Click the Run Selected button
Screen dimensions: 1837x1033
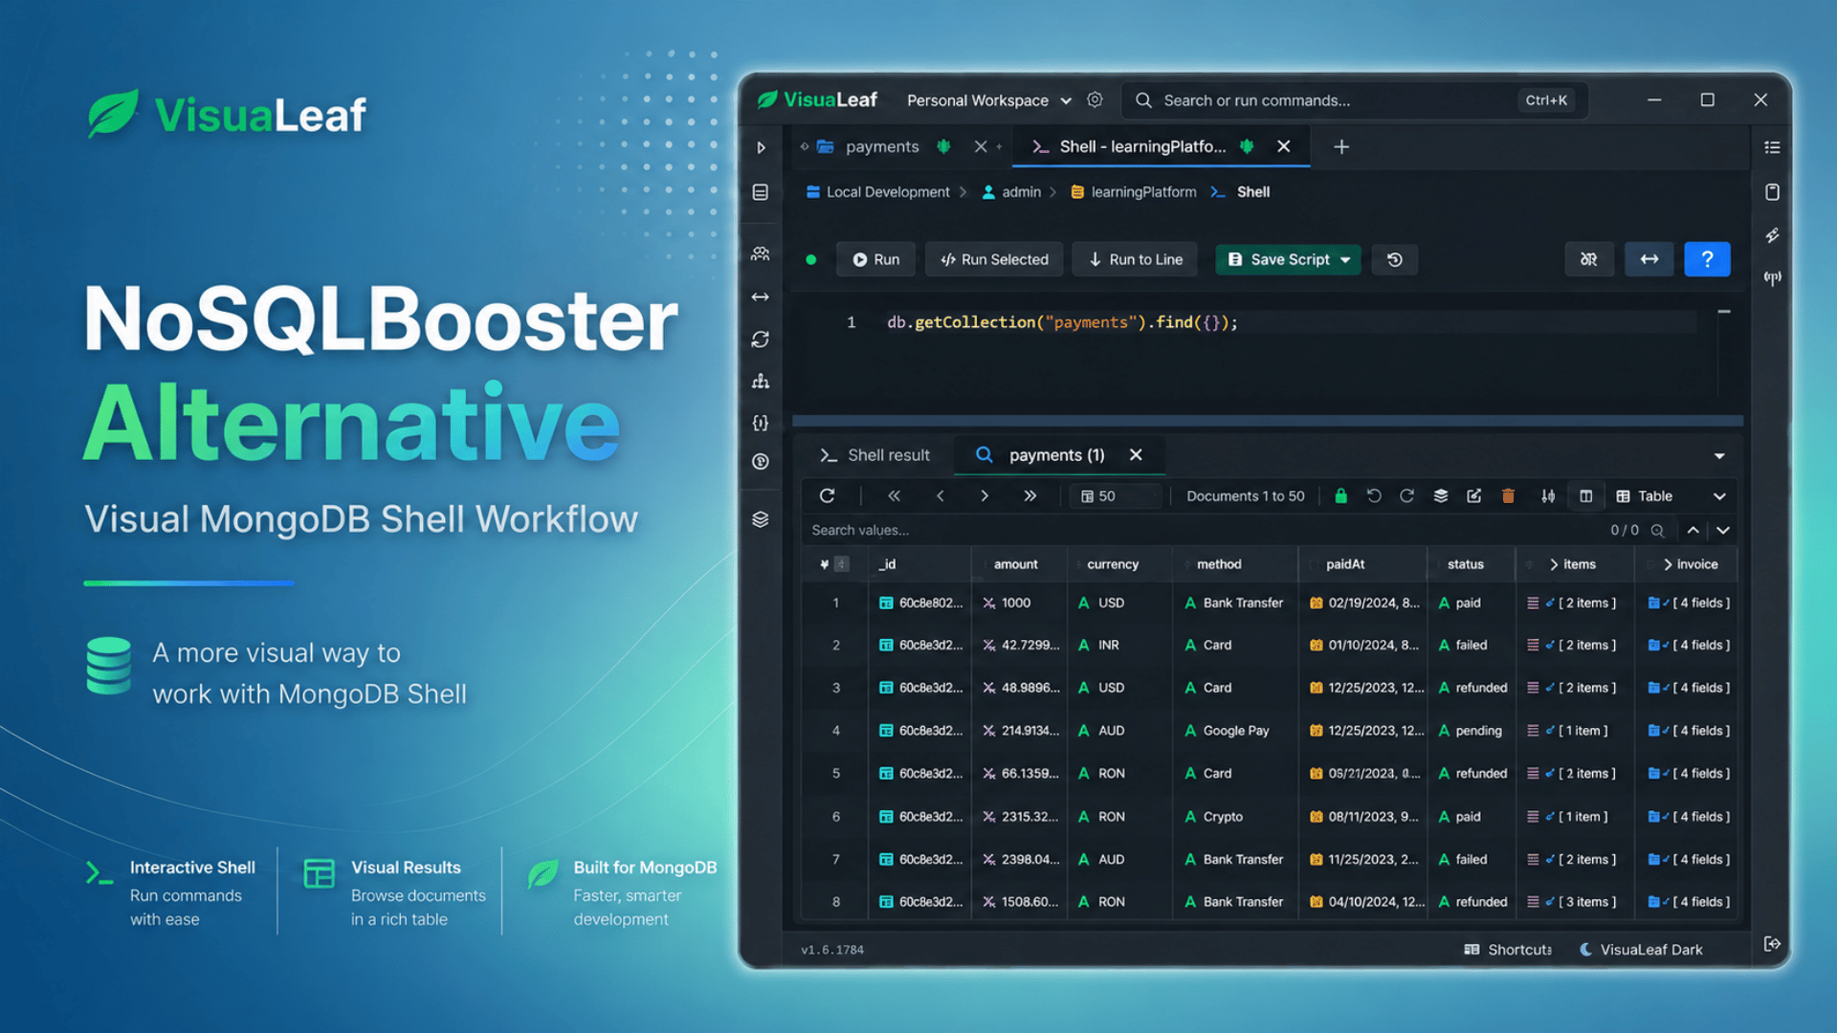tap(994, 259)
